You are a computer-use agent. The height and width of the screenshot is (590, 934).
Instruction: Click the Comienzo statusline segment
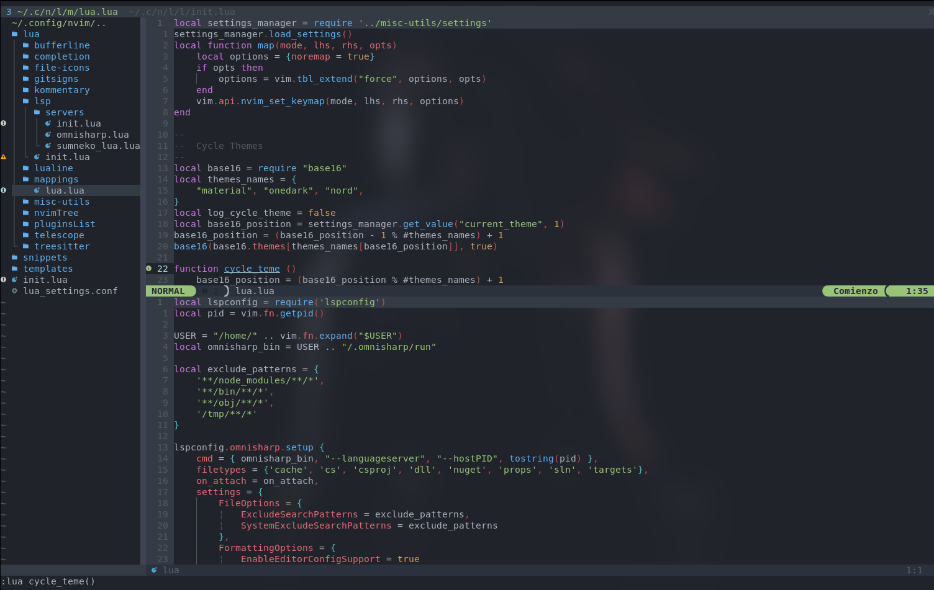pos(855,291)
